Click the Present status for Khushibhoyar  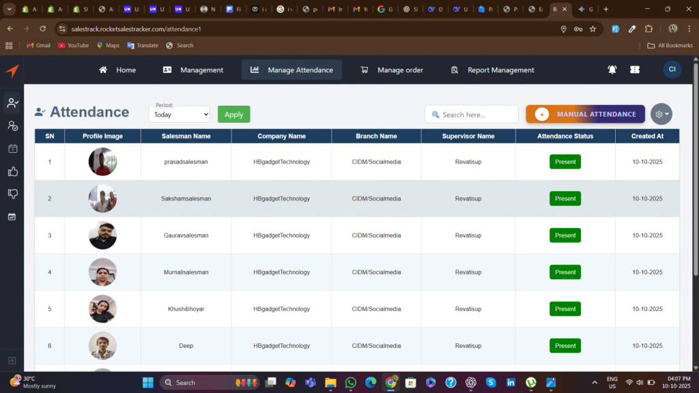[x=565, y=309]
